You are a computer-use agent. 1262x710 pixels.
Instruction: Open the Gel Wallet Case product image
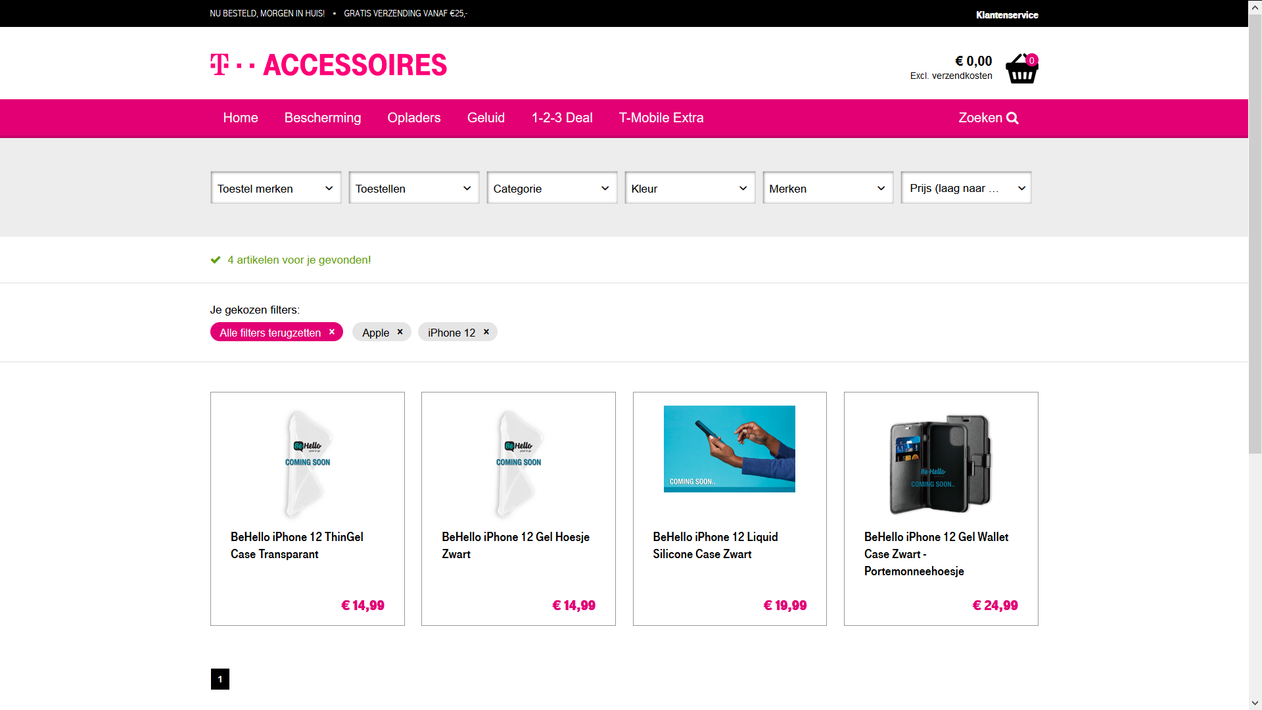(940, 463)
